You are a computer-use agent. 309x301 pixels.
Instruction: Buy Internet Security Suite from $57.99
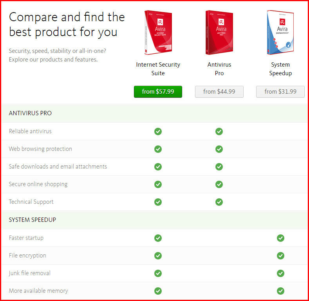[x=158, y=92]
